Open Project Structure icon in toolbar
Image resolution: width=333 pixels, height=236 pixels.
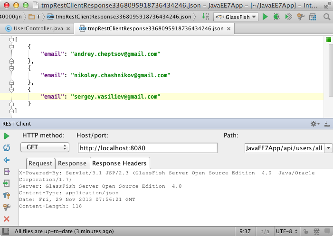click(x=313, y=17)
